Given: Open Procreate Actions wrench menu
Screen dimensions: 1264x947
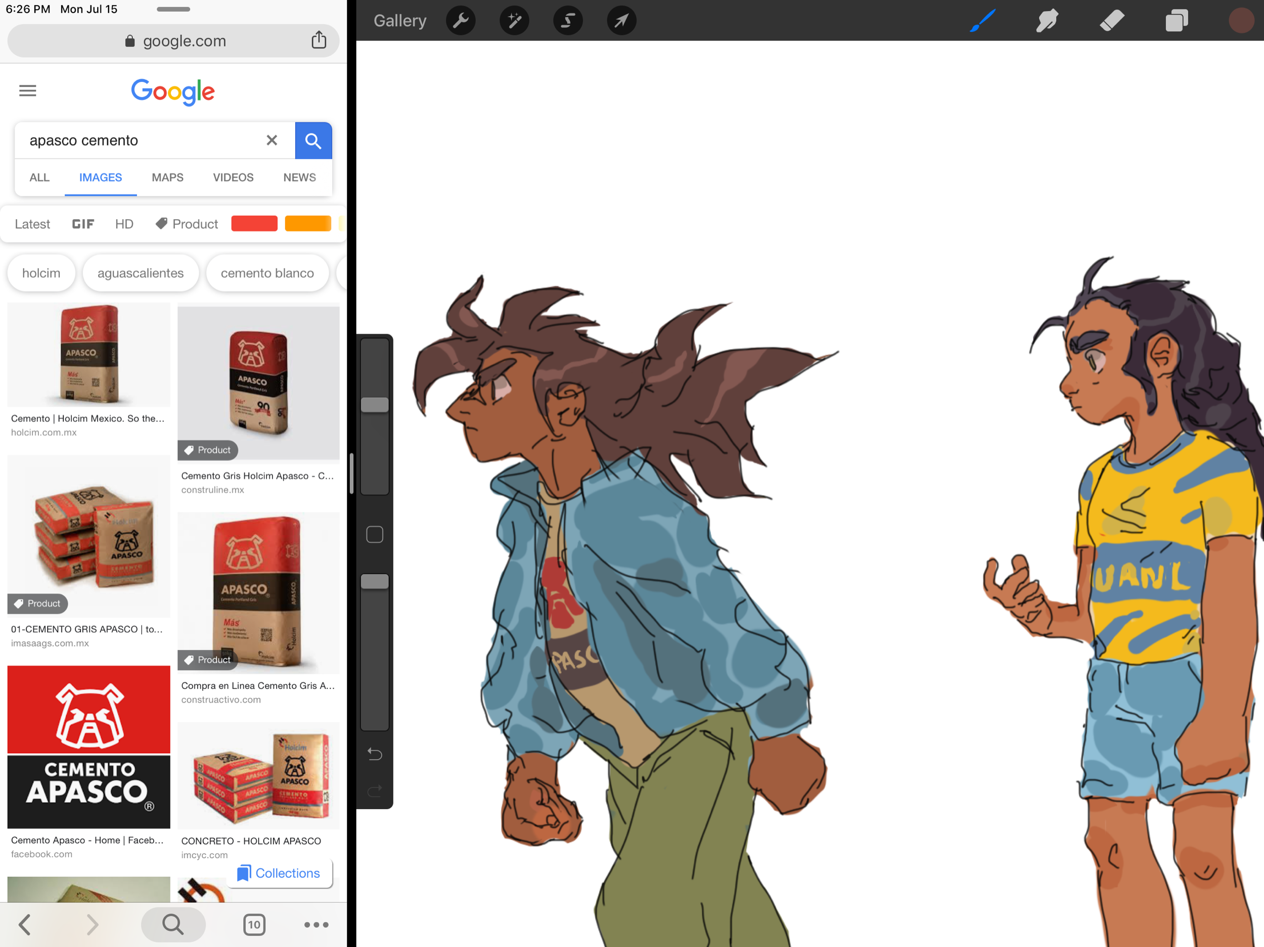Looking at the screenshot, I should [461, 21].
